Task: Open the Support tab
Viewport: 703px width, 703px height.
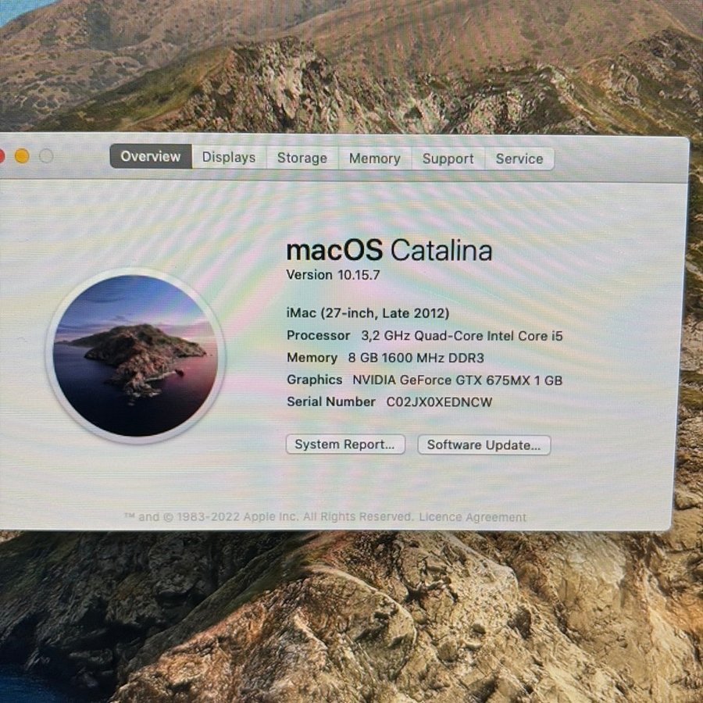Action: point(448,159)
